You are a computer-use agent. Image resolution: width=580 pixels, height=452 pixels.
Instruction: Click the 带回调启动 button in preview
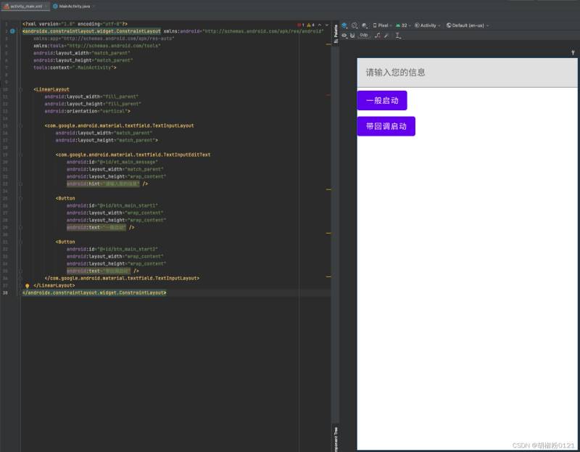(386, 126)
